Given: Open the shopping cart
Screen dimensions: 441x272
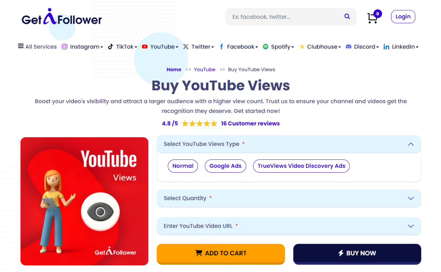Looking at the screenshot, I should pyautogui.click(x=373, y=17).
